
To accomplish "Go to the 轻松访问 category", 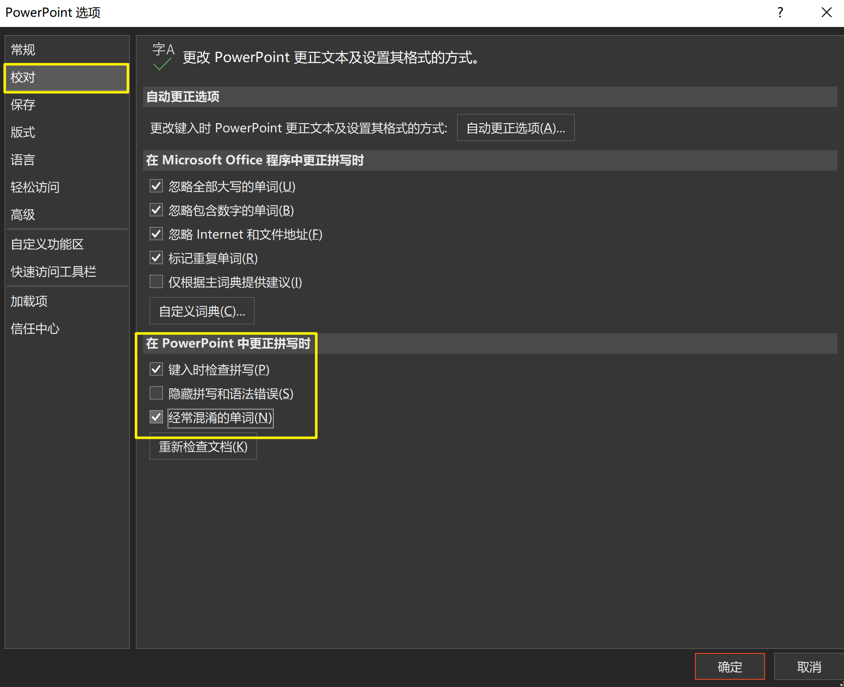I will [x=67, y=187].
